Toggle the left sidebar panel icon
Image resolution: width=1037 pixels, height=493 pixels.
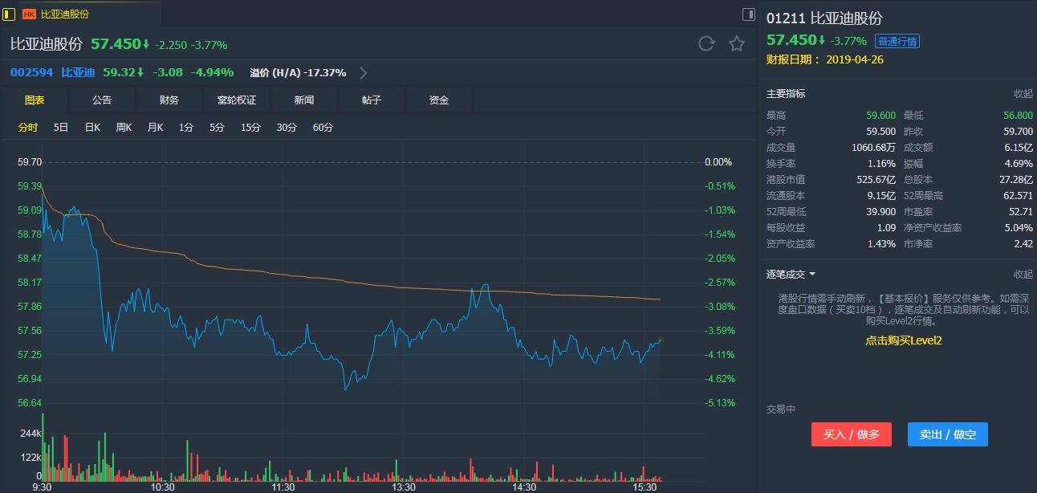[9, 14]
